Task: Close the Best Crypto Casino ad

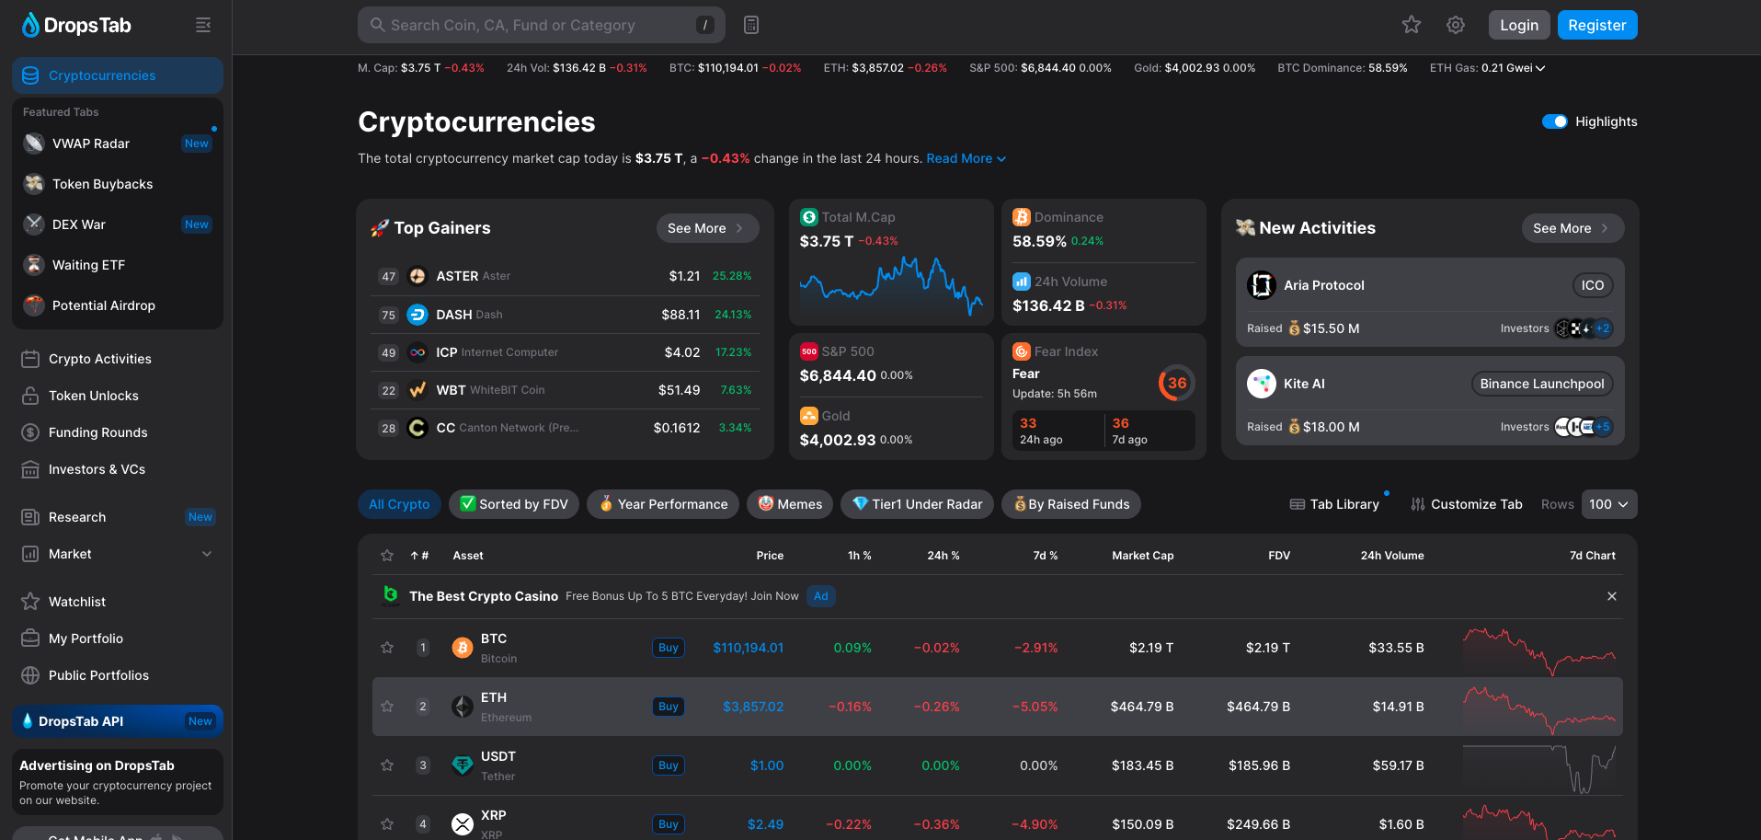Action: click(1612, 596)
